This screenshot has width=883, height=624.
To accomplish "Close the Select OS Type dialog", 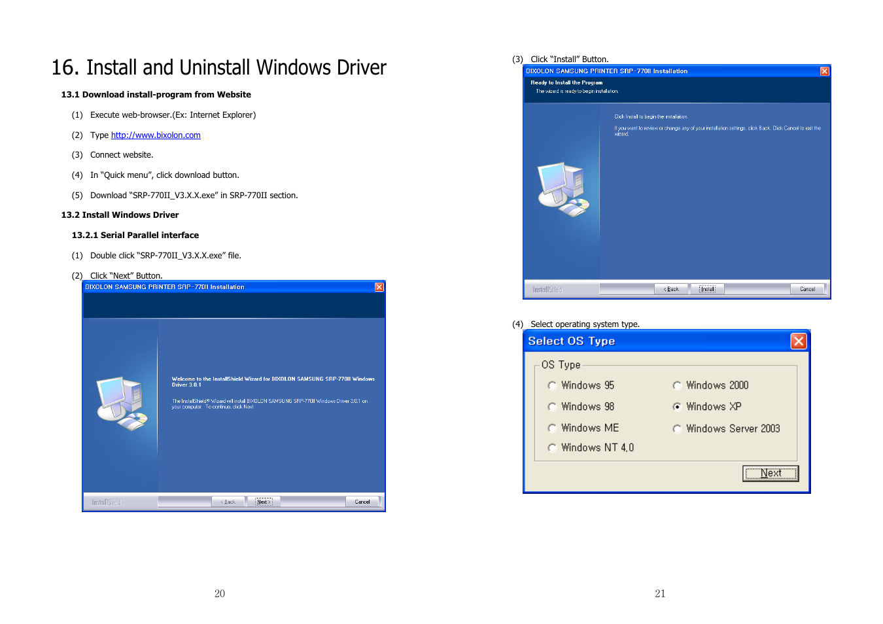I will tap(799, 341).
